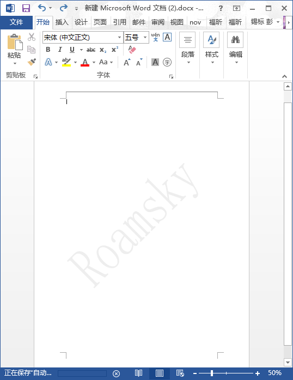Toggle underline formatting
The height and width of the screenshot is (380, 293).
click(72, 50)
